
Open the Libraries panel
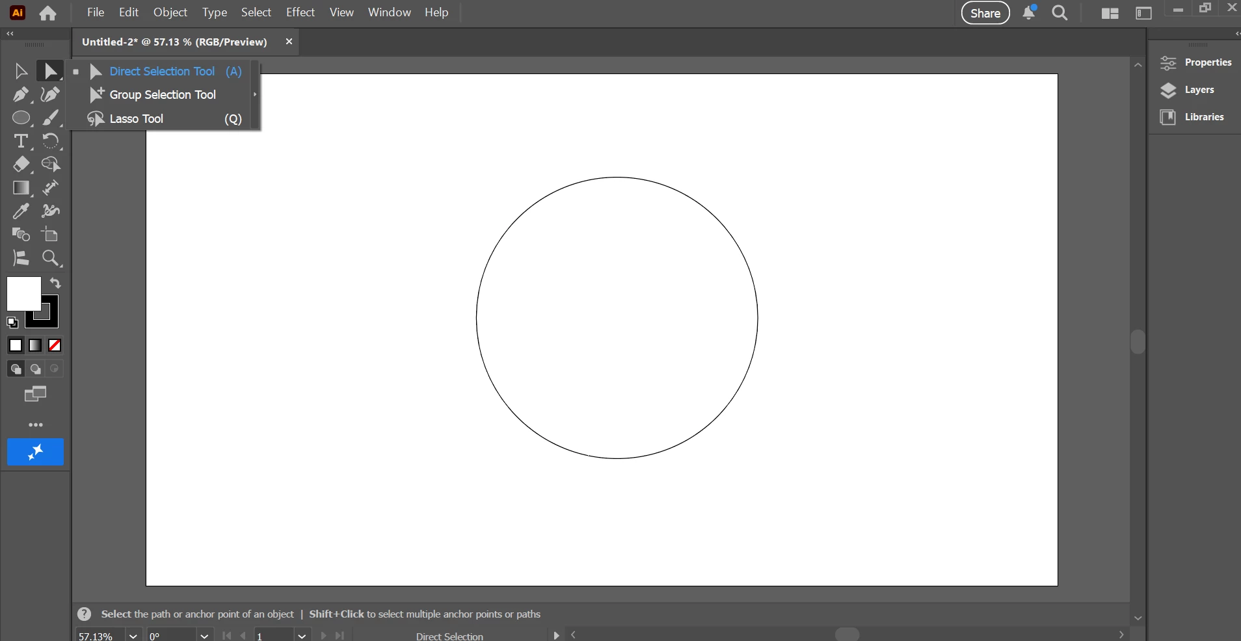[1192, 117]
